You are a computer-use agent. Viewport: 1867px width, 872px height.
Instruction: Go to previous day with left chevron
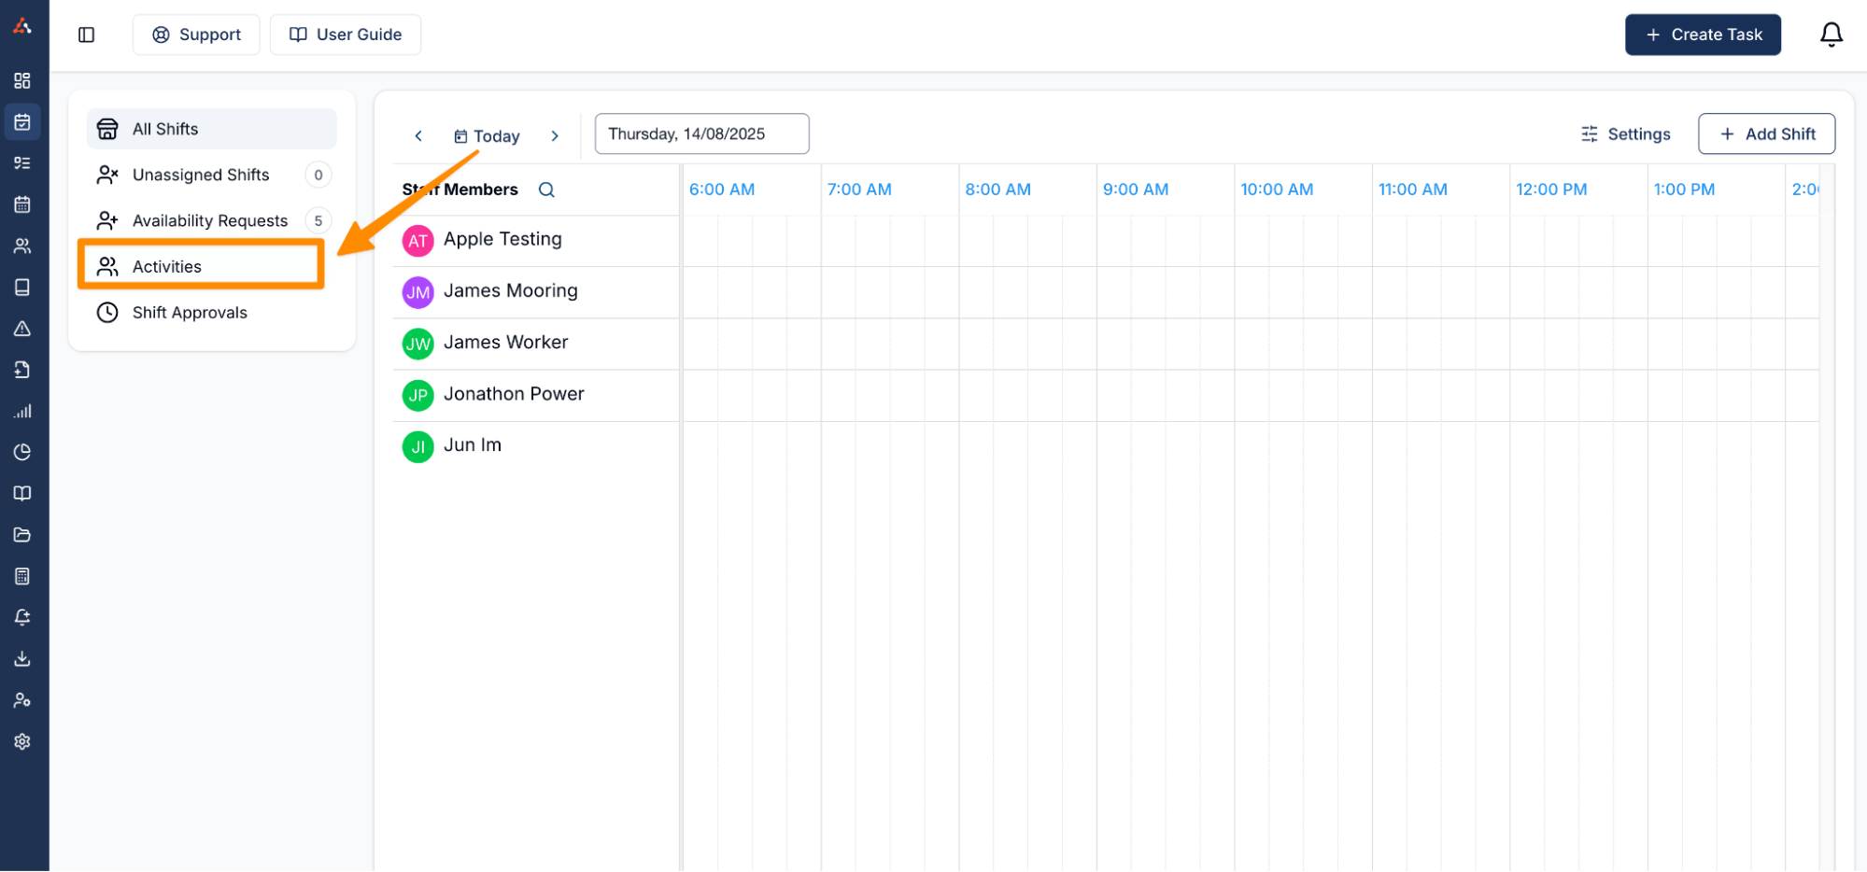(x=418, y=136)
